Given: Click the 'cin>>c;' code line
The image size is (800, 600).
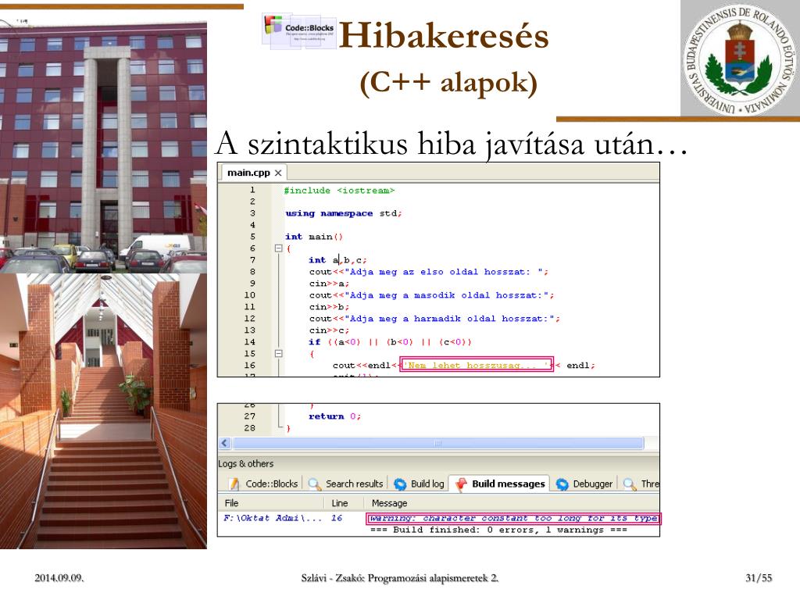Looking at the screenshot, I should coord(329,330).
